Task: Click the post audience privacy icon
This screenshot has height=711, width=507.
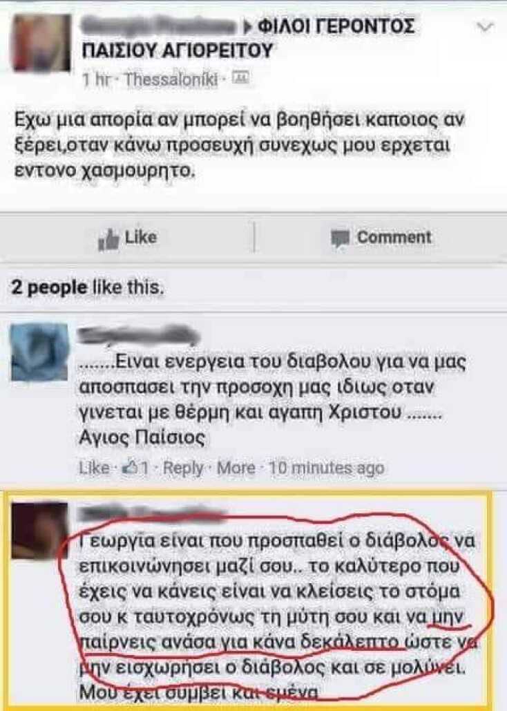Action: click(240, 79)
